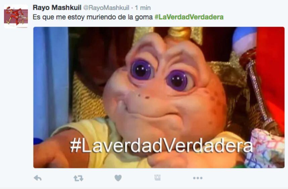Click the Hootsuite owl icon
288x189 pixels.
click(157, 178)
